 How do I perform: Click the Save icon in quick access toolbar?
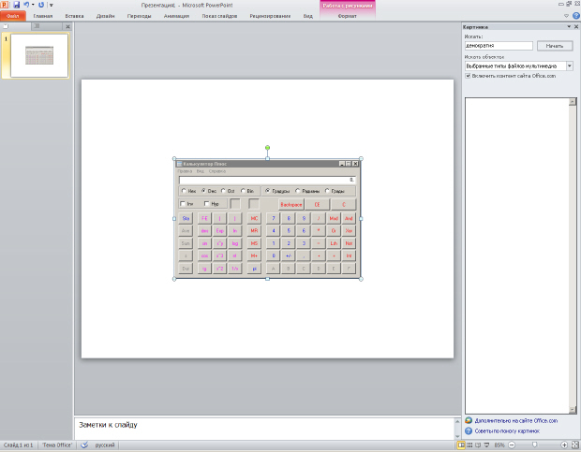[x=16, y=5]
